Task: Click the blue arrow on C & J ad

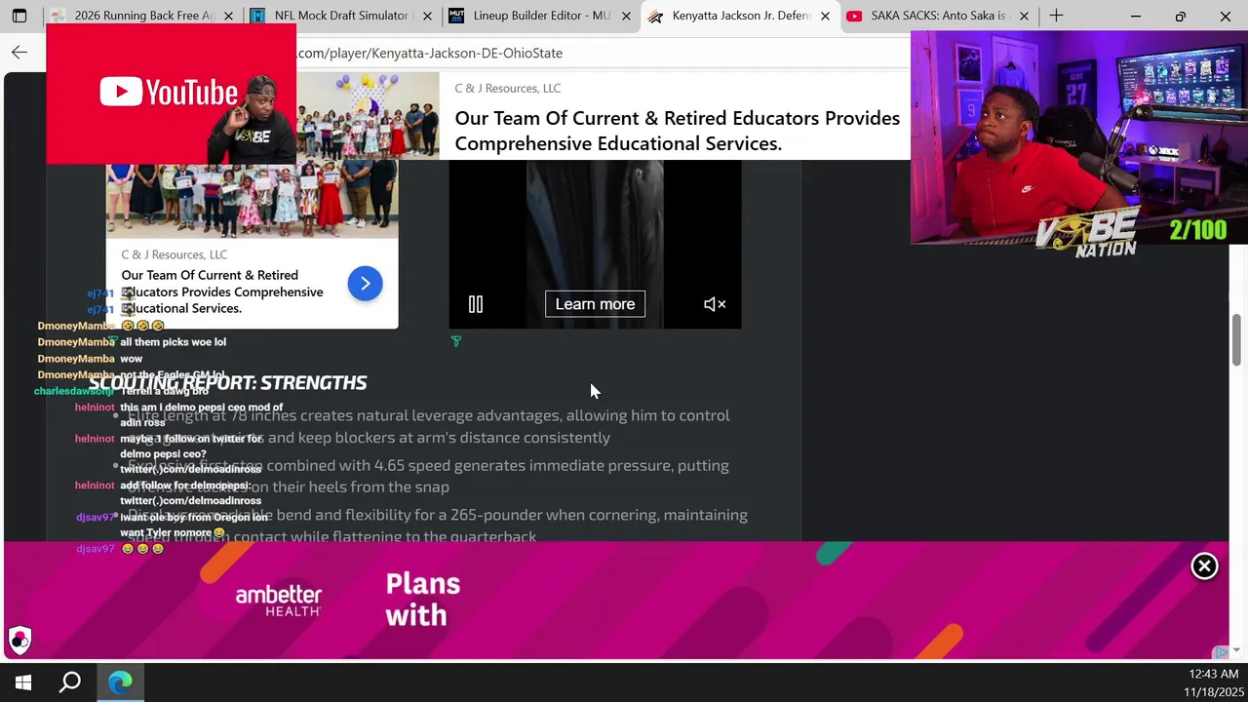Action: point(366,284)
